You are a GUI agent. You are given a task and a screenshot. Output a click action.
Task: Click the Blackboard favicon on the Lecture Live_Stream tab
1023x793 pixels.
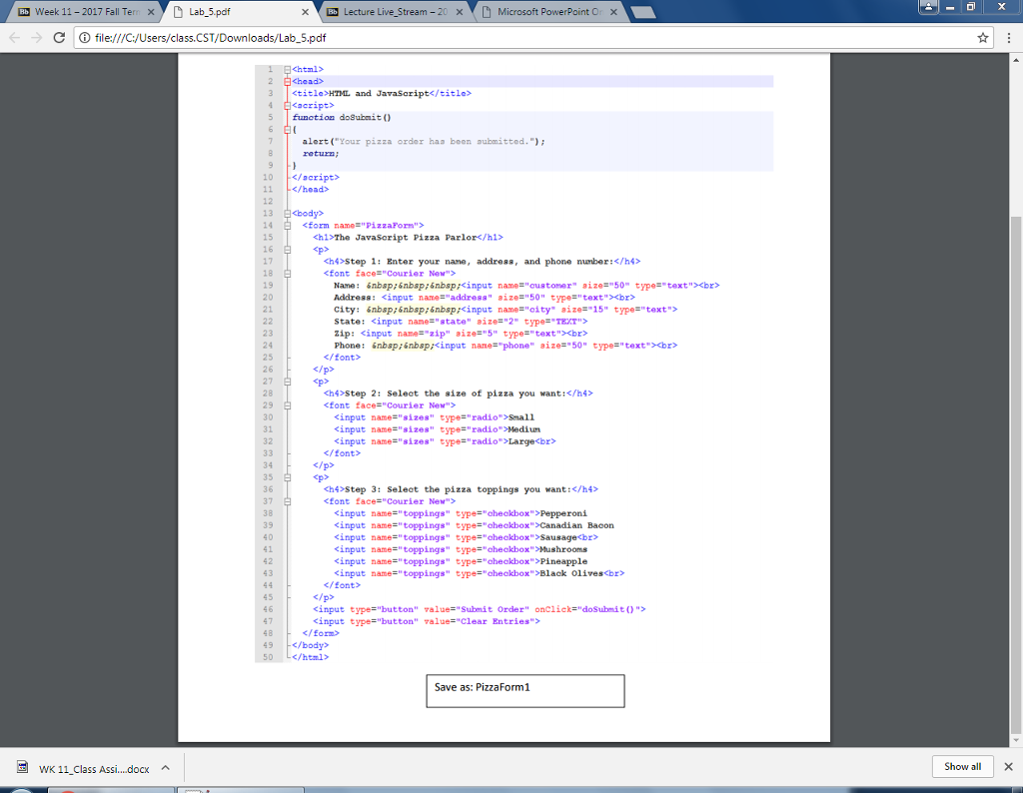[331, 14]
